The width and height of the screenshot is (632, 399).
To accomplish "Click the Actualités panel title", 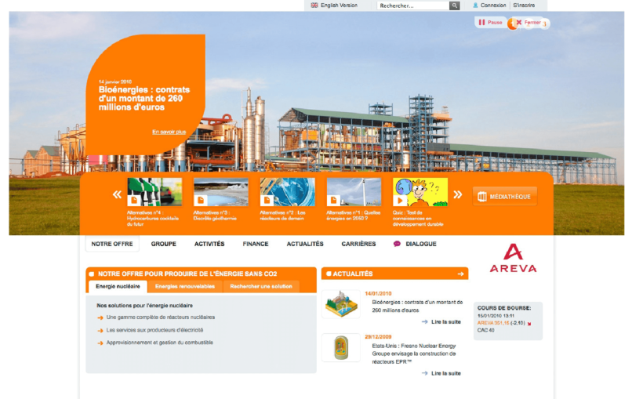I will pos(353,274).
